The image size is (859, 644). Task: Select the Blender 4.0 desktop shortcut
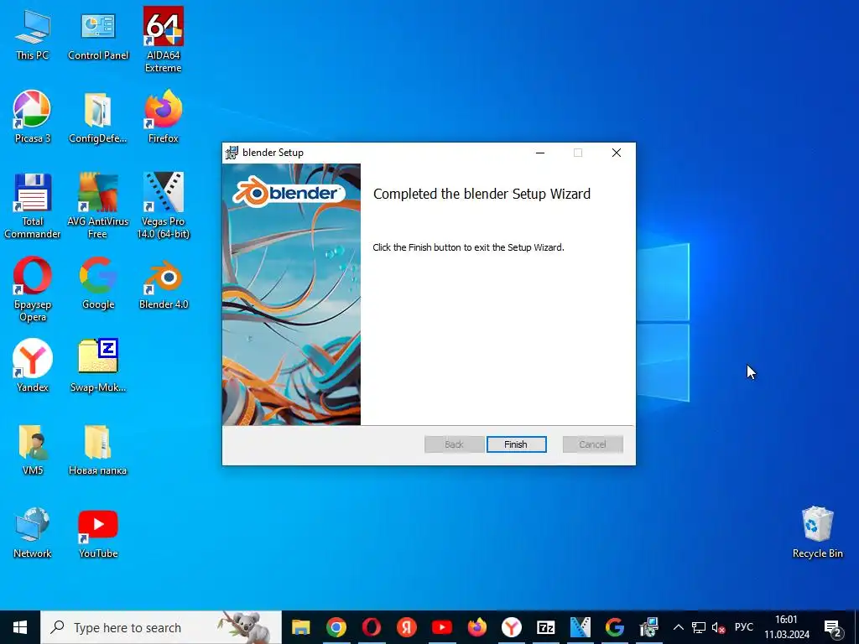[164, 283]
